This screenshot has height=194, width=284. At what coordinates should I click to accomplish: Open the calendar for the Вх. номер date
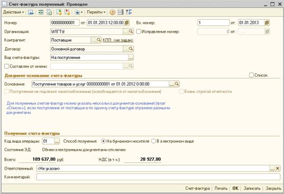pyautogui.click(x=267, y=23)
